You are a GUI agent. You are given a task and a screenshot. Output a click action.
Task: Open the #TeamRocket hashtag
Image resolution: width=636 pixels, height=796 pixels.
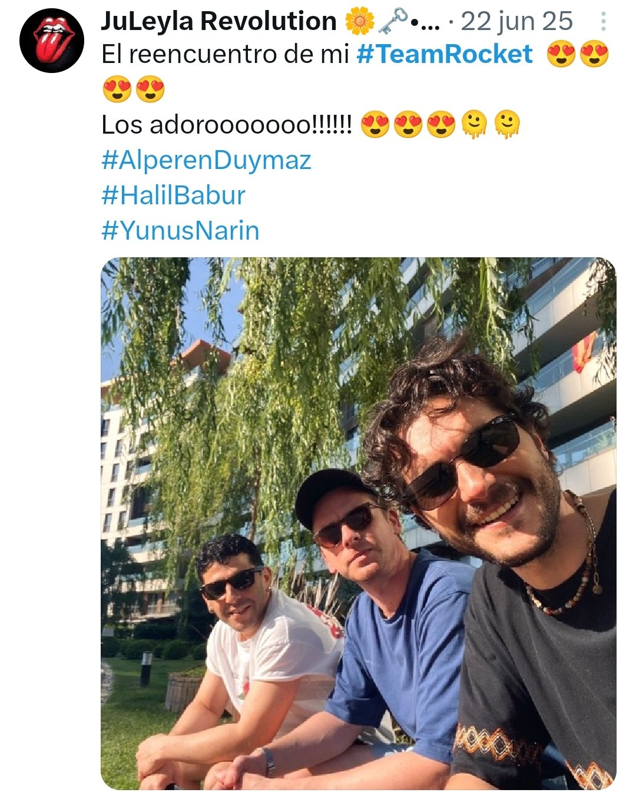click(x=445, y=54)
